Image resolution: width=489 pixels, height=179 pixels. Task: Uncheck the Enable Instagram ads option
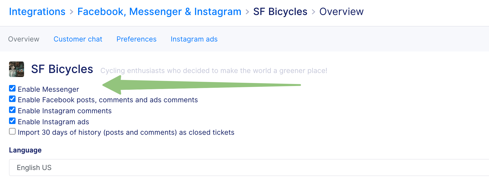click(x=12, y=121)
